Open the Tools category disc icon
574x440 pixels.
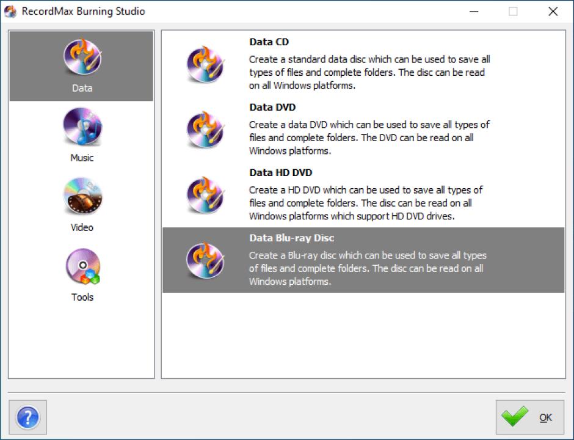[82, 266]
